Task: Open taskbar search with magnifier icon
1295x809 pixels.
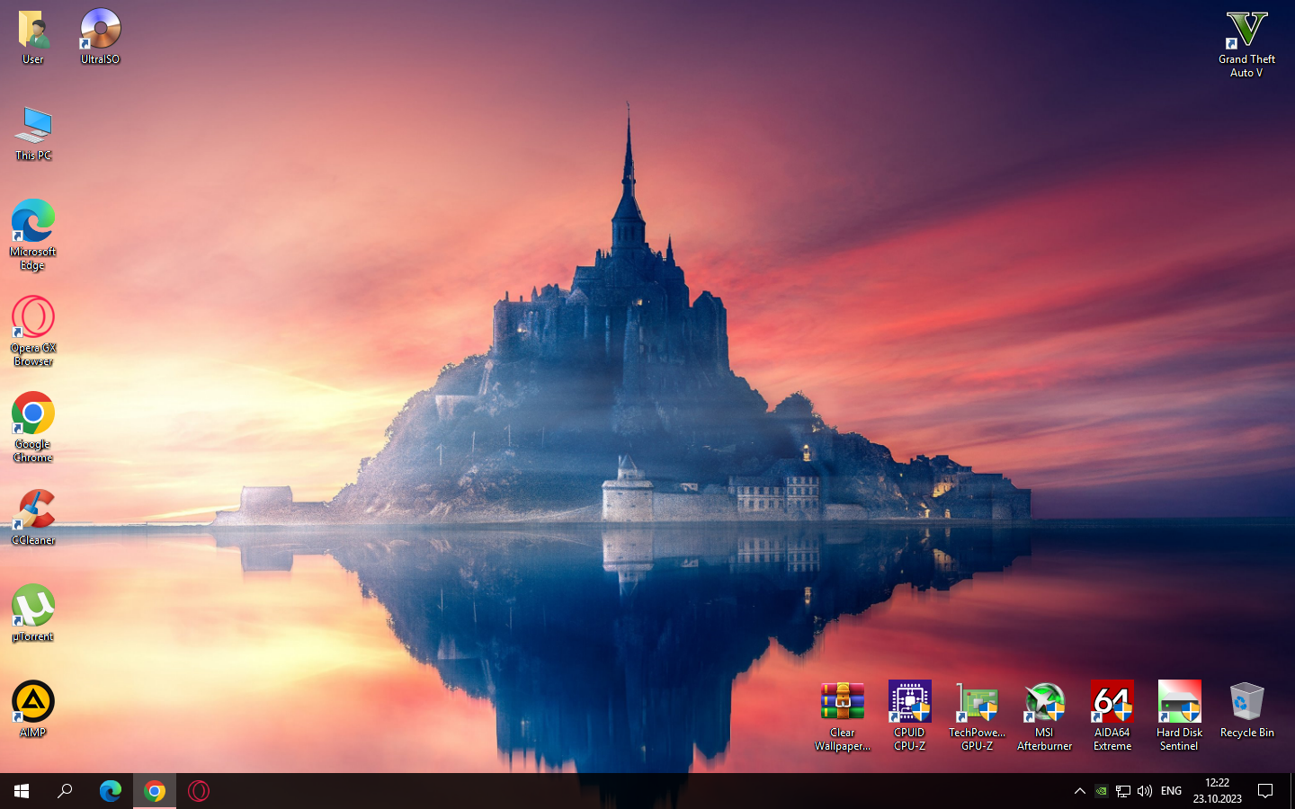Action: [x=65, y=791]
